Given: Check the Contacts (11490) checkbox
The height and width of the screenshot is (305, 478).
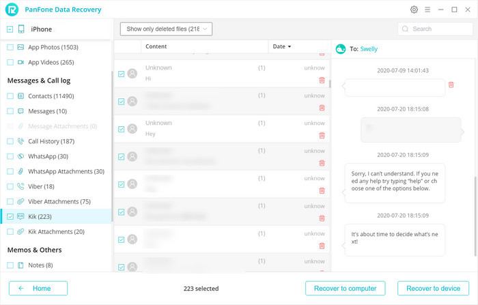Looking at the screenshot, I should tap(10, 96).
